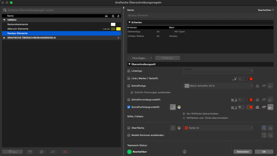Click red pen swatch in Schraffurhintergrundstift row
This screenshot has height=156, width=277.
(250, 107)
